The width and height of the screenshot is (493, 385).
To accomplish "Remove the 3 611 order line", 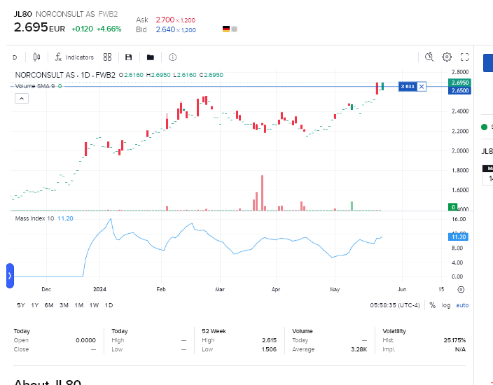I will pyautogui.click(x=422, y=86).
